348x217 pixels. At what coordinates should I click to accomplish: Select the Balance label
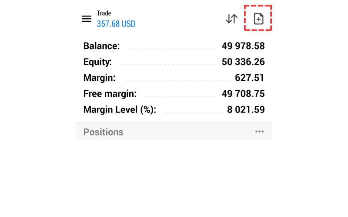tap(101, 46)
